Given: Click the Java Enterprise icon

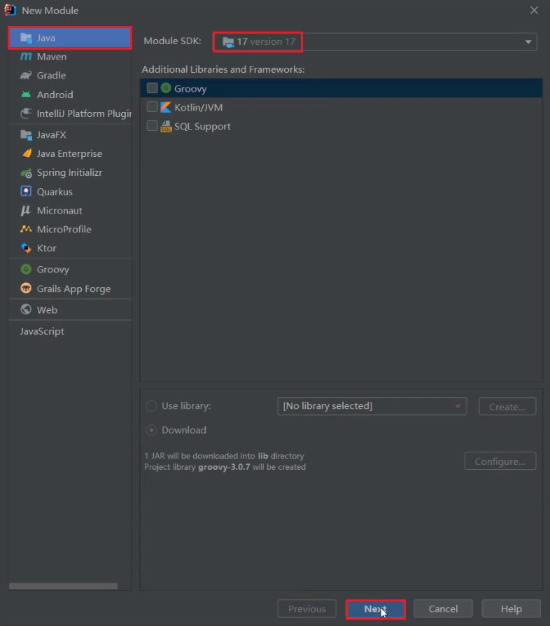Looking at the screenshot, I should (26, 154).
